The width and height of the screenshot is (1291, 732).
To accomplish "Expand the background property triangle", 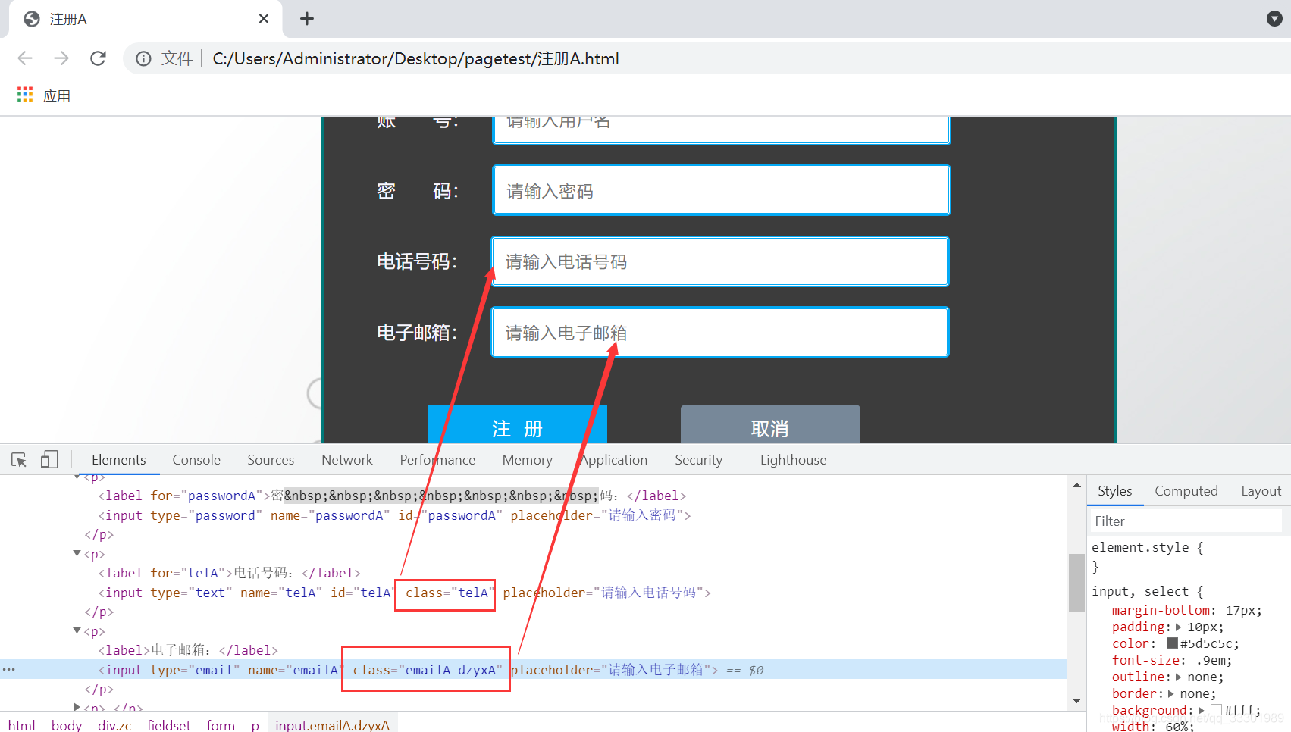I will (x=1202, y=711).
